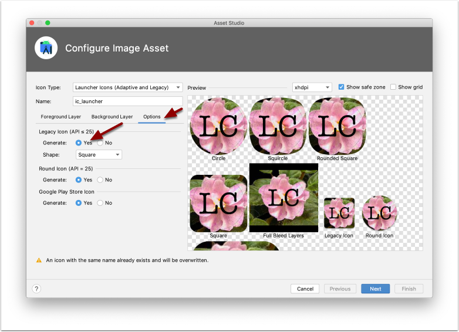Disable Show safe zone checkbox
The image size is (459, 332).
coord(342,87)
